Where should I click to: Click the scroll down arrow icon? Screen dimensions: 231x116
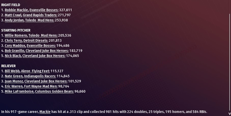pyautogui.click(x=229, y=114)
